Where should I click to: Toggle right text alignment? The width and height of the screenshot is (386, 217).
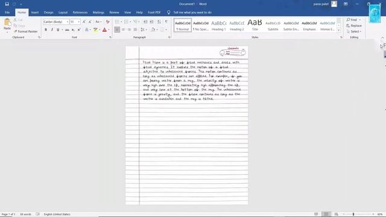[x=129, y=30]
